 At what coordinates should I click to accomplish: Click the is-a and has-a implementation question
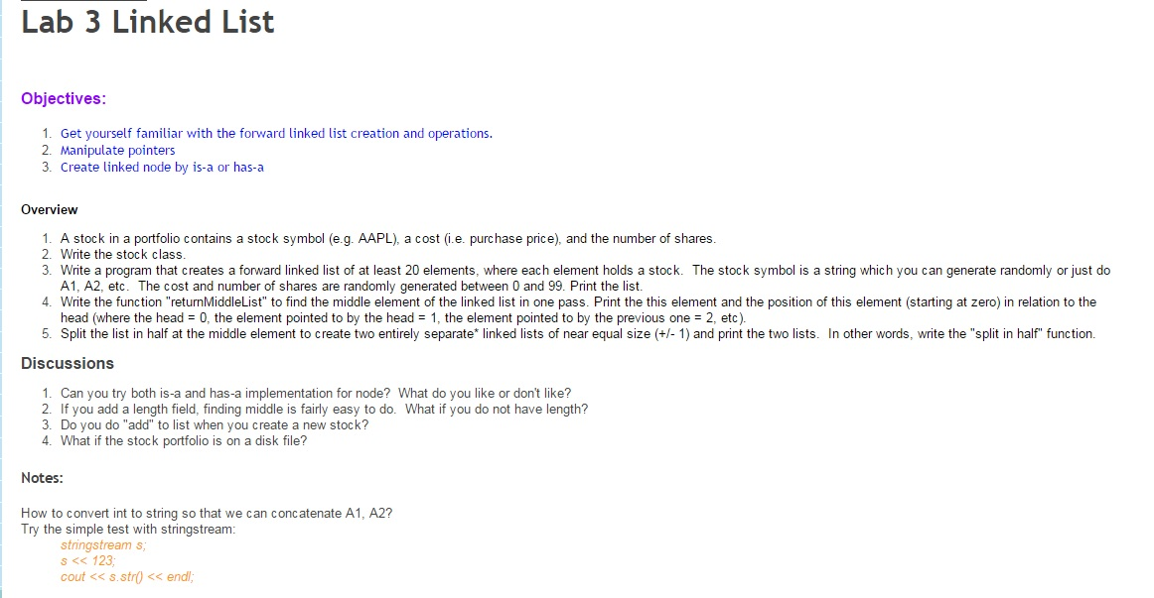click(x=316, y=393)
